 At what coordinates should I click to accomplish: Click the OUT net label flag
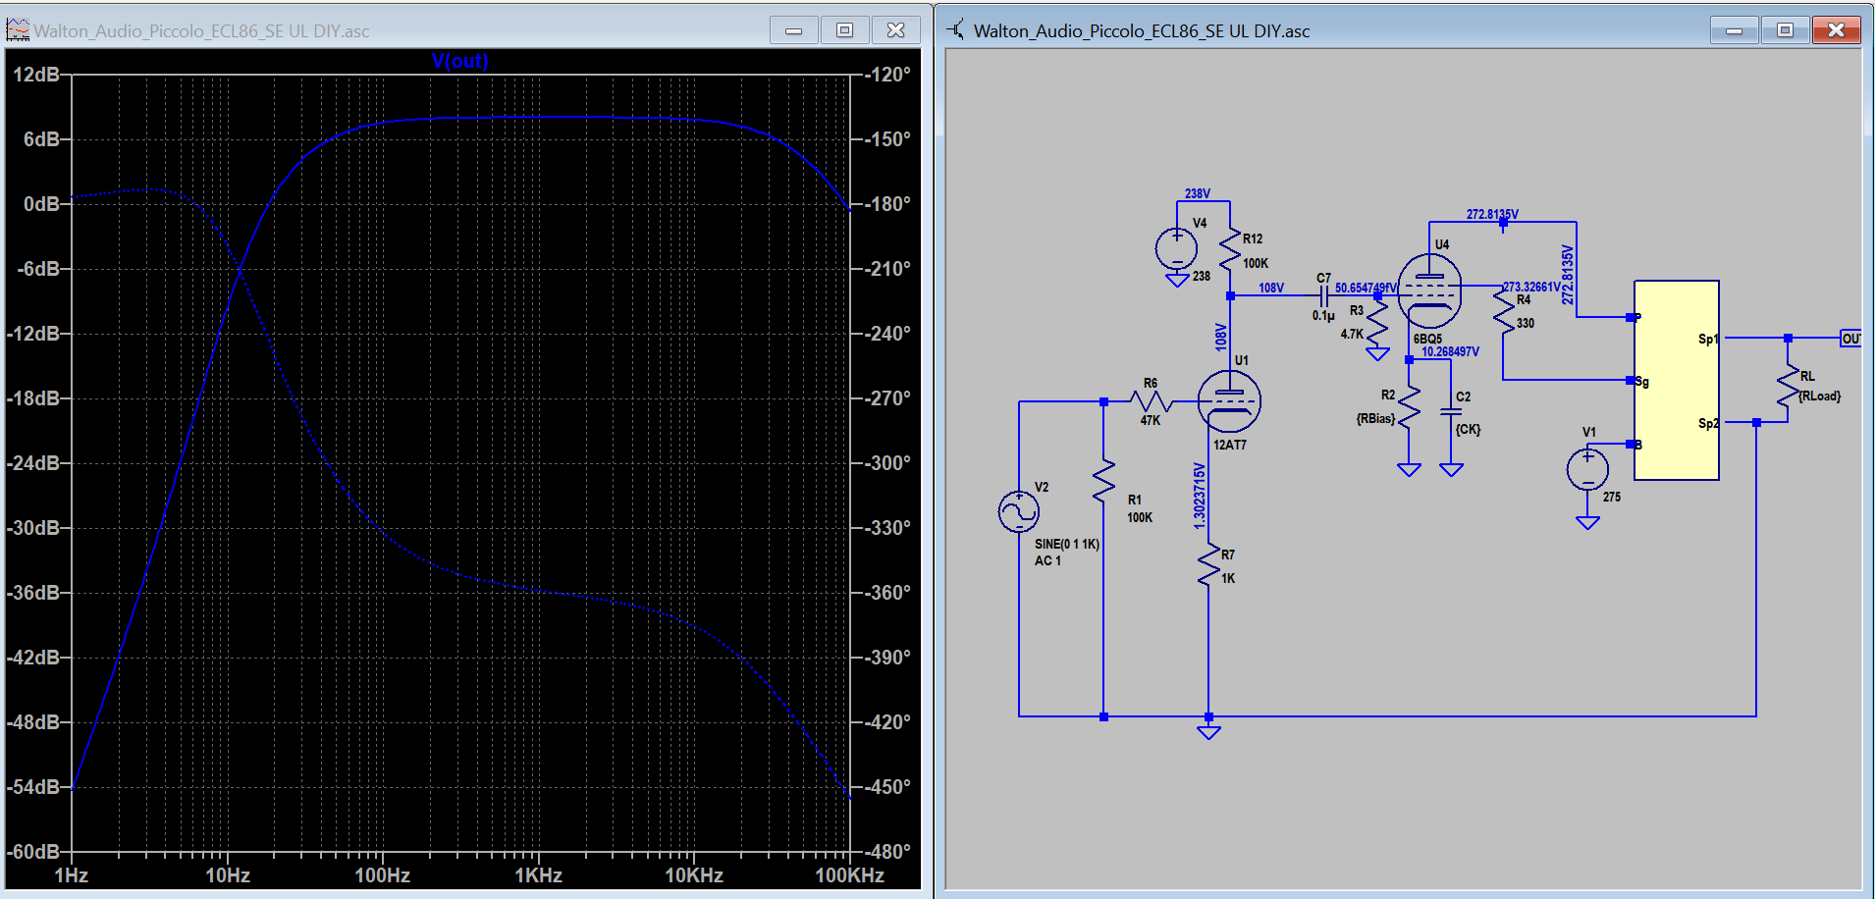click(1850, 339)
